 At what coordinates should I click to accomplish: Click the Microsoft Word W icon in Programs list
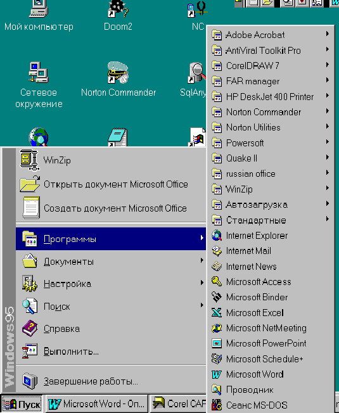(217, 374)
